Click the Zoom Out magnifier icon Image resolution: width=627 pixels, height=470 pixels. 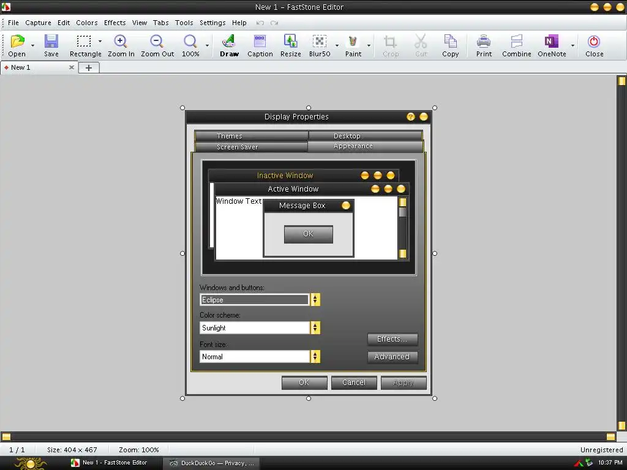(157, 41)
